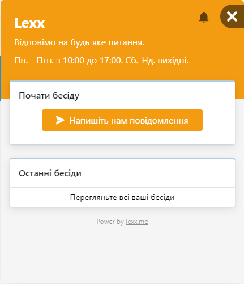This screenshot has height=285, width=244.
Task: Click the working hours line Пн. - Птн.
Action: pos(101,61)
